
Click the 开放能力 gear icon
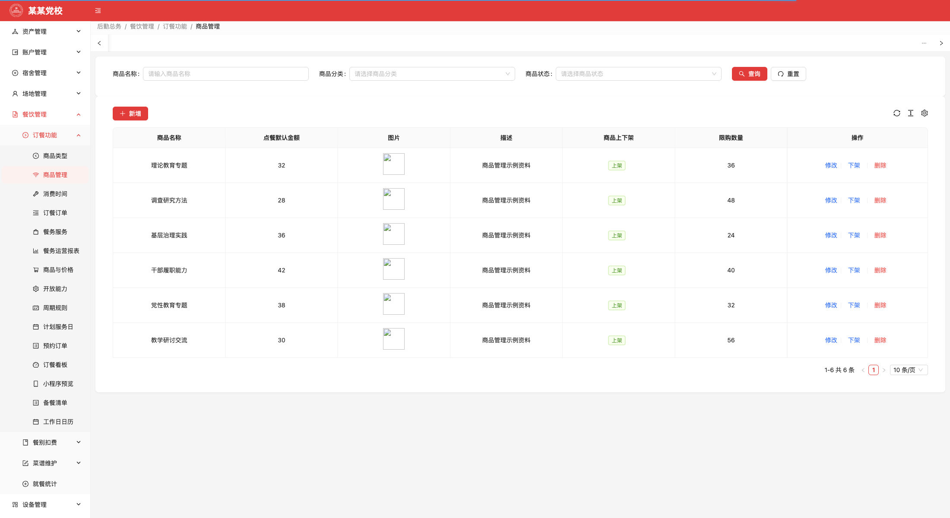click(x=36, y=289)
